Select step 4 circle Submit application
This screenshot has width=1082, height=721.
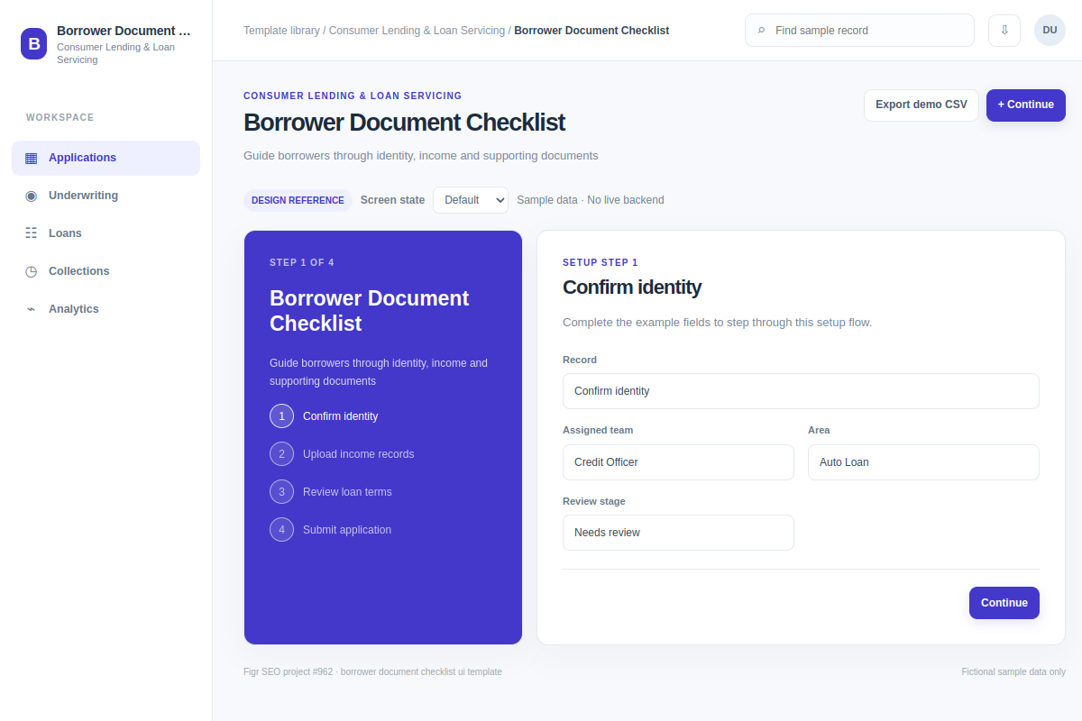281,530
